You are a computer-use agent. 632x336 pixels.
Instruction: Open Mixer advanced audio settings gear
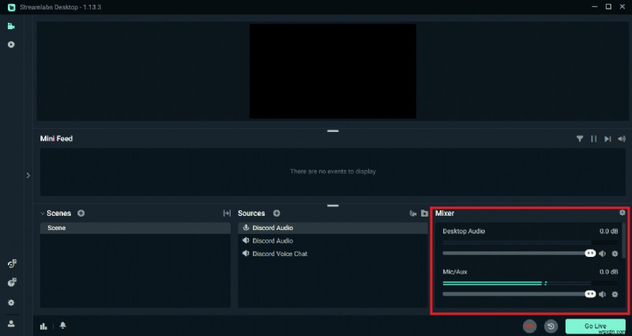(x=623, y=213)
